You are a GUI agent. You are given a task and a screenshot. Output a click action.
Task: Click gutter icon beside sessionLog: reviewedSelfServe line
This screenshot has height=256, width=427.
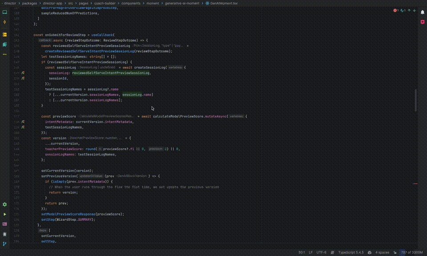coord(23,73)
